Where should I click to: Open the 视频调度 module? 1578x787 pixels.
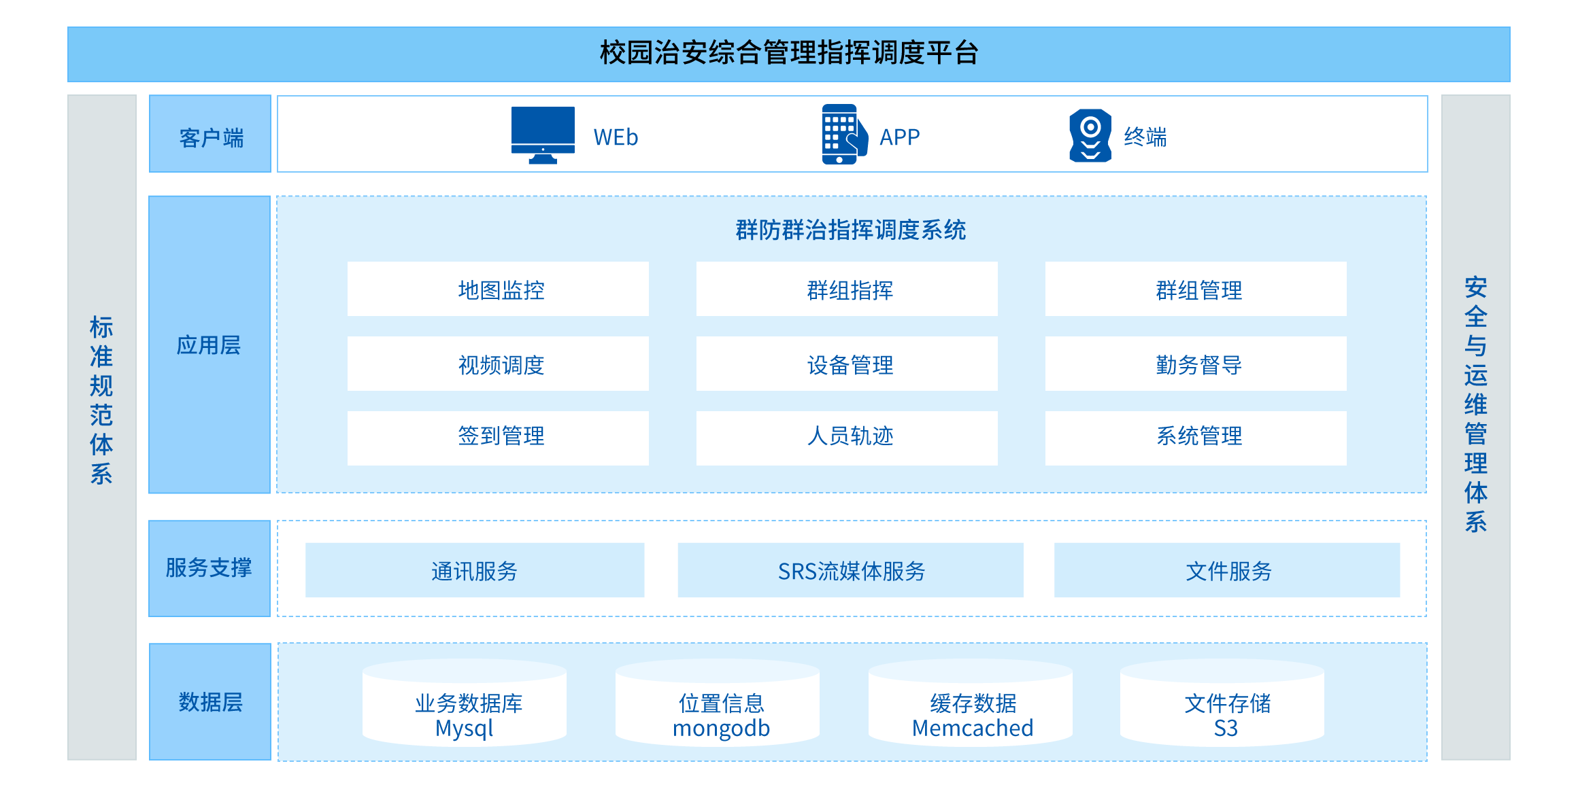[x=498, y=364]
